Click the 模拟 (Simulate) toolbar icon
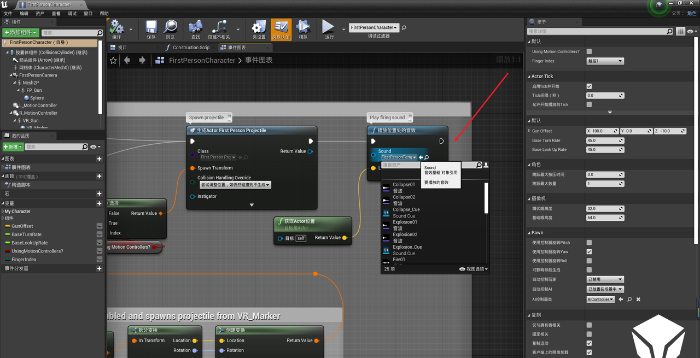Viewport: 700px width, 358px height. pos(303,26)
